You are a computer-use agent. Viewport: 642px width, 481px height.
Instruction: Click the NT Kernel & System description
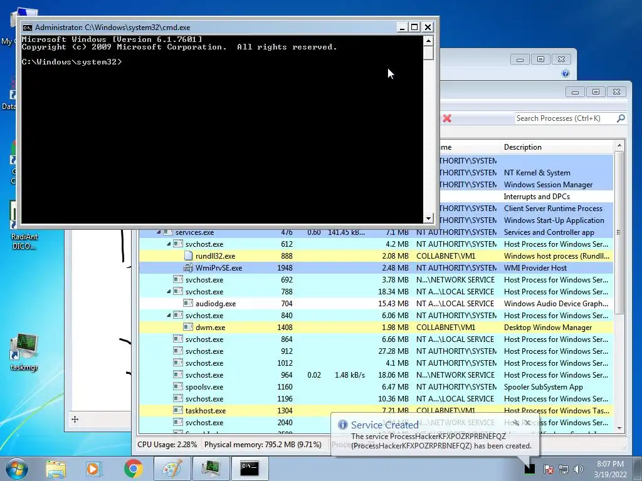537,173
